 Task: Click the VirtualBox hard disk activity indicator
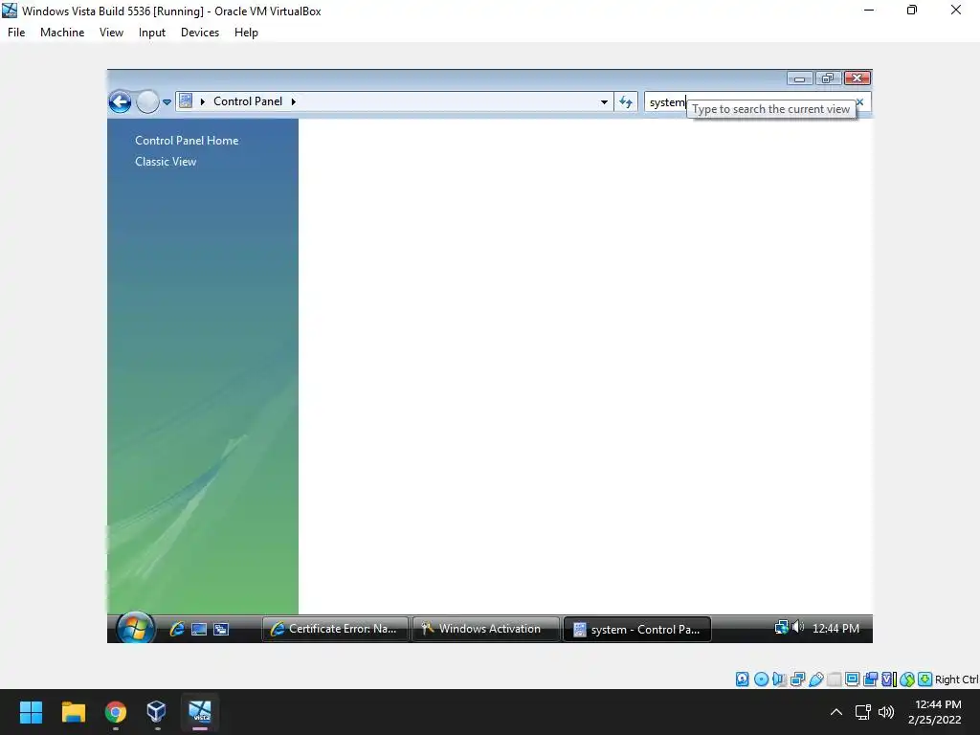(x=742, y=679)
